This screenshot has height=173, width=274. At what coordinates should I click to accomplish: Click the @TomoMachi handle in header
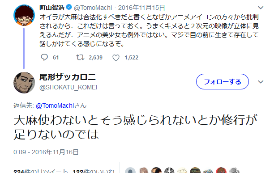(x=93, y=8)
